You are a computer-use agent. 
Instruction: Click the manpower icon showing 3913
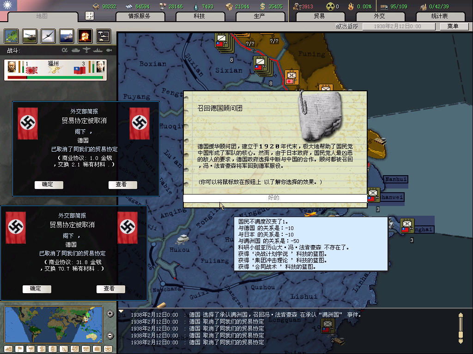[297, 6]
